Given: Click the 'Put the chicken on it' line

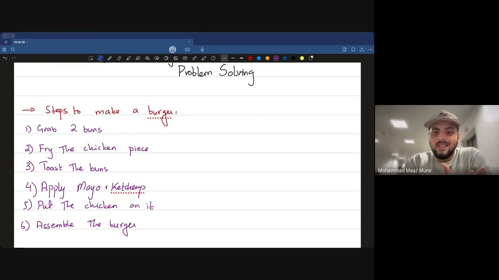Looking at the screenshot, I should tap(88, 205).
